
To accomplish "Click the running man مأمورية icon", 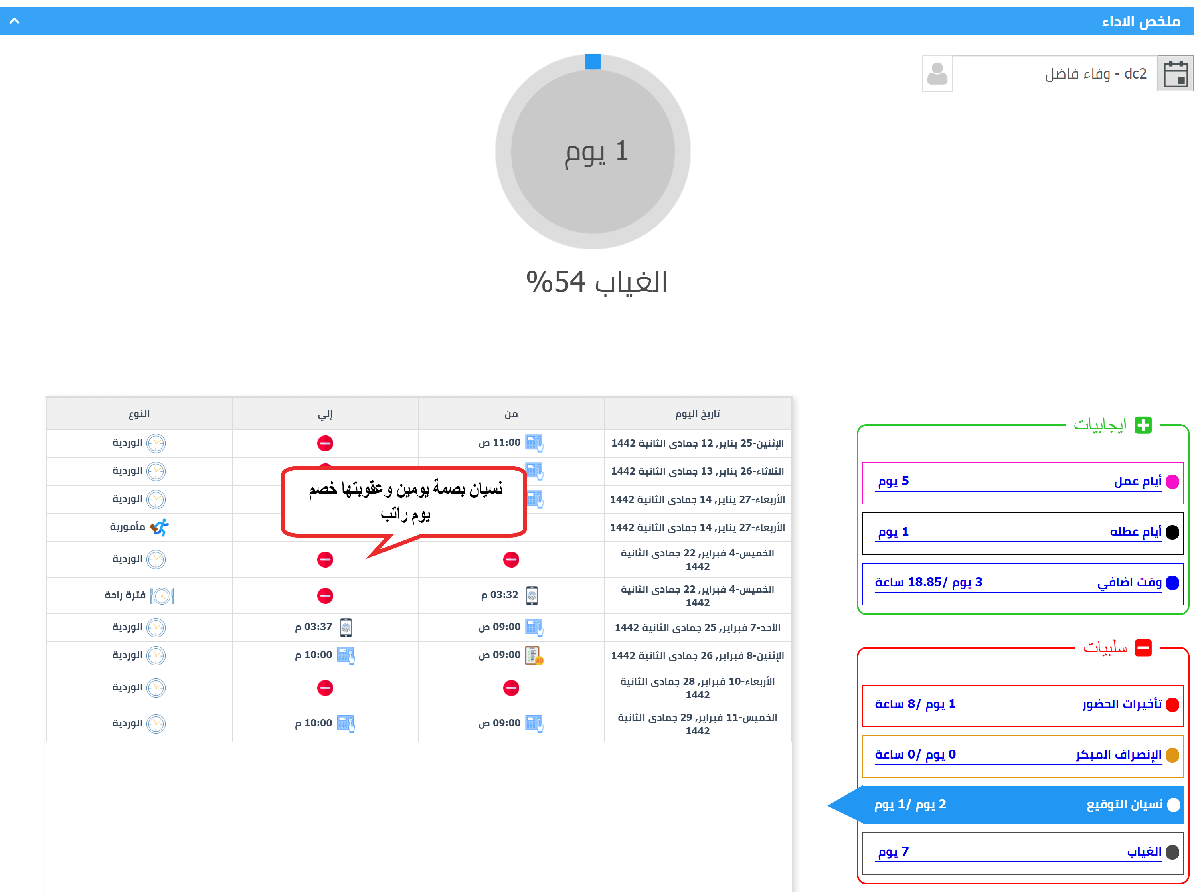I will pyautogui.click(x=159, y=527).
